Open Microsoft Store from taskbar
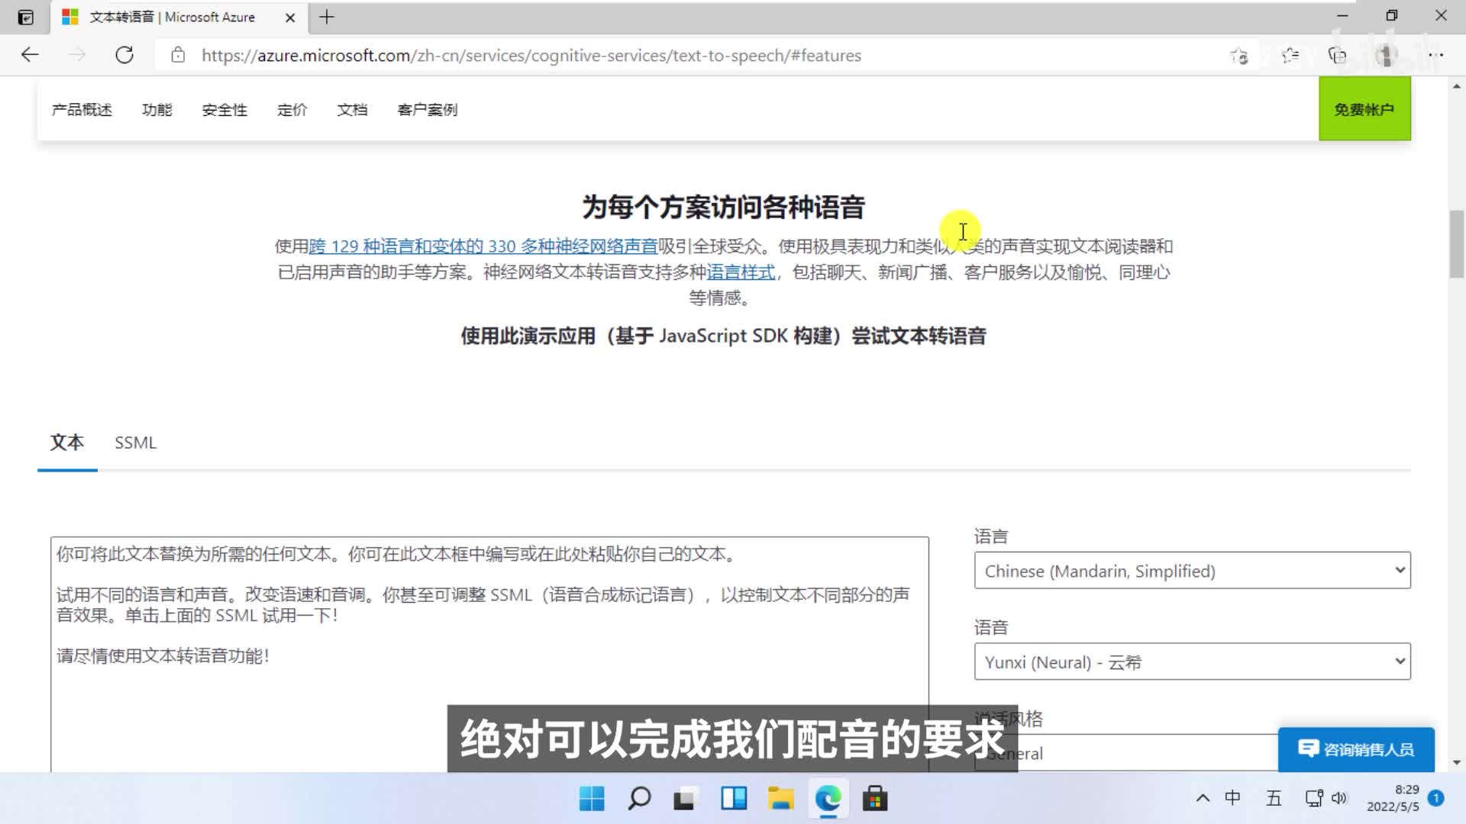Image resolution: width=1466 pixels, height=824 pixels. (x=875, y=799)
